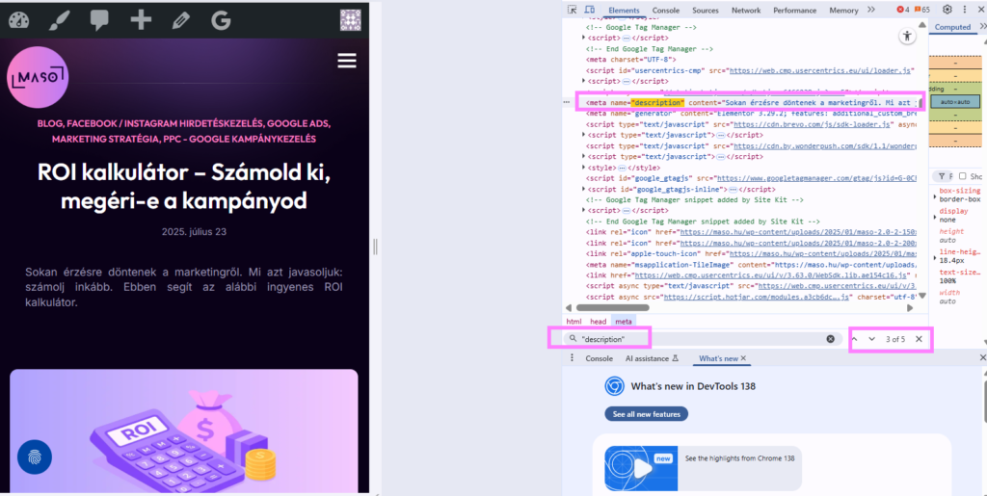Click the red error count badge showing 4
Screen dimensions: 987x496
pos(902,10)
